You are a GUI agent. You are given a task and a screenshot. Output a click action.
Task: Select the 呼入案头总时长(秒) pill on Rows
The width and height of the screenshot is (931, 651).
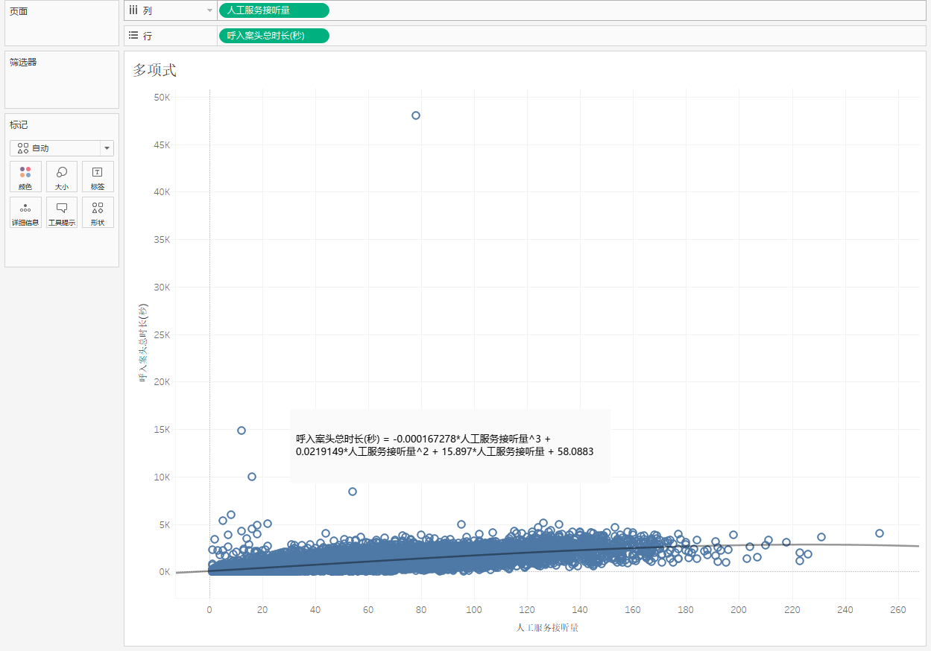click(x=274, y=36)
